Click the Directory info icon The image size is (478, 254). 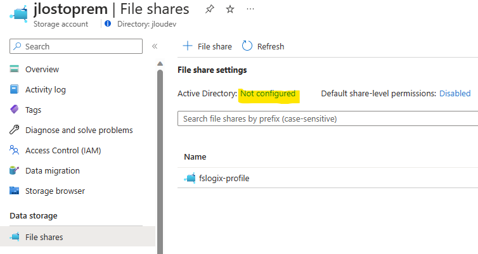pos(108,24)
